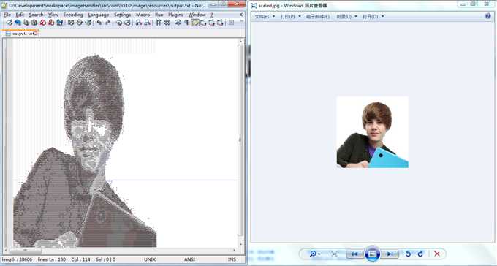This screenshot has width=497, height=266.
Task: Open the 打印(P) dropdown in Photo Viewer
Action: [291, 17]
